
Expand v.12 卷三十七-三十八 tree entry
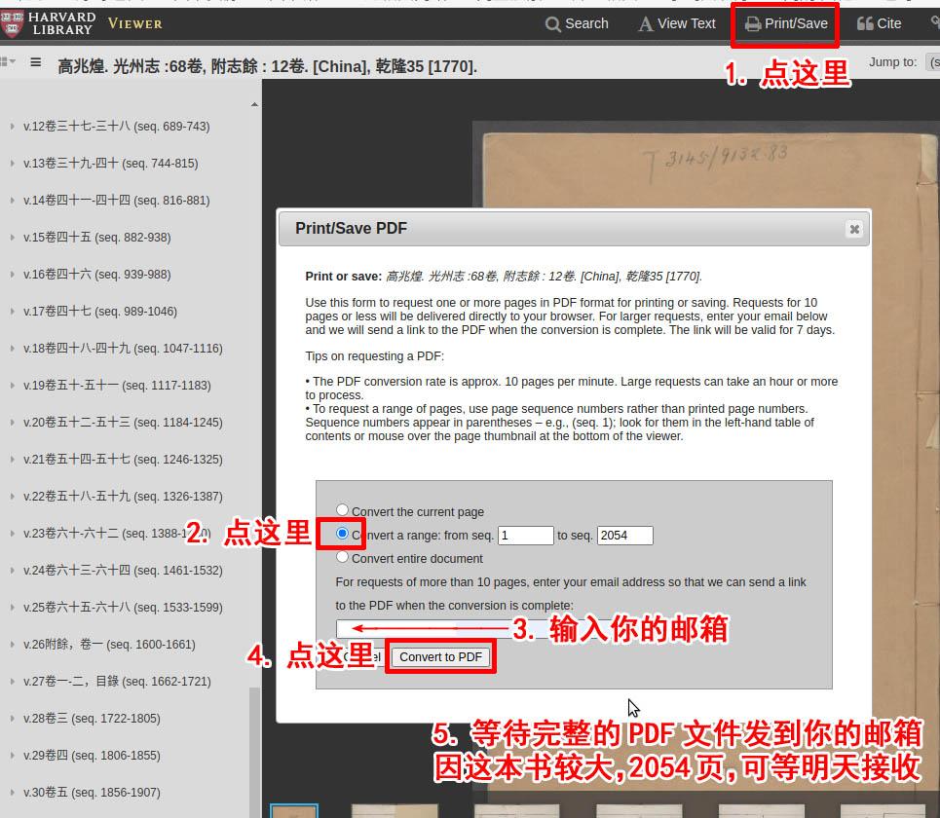(12, 127)
